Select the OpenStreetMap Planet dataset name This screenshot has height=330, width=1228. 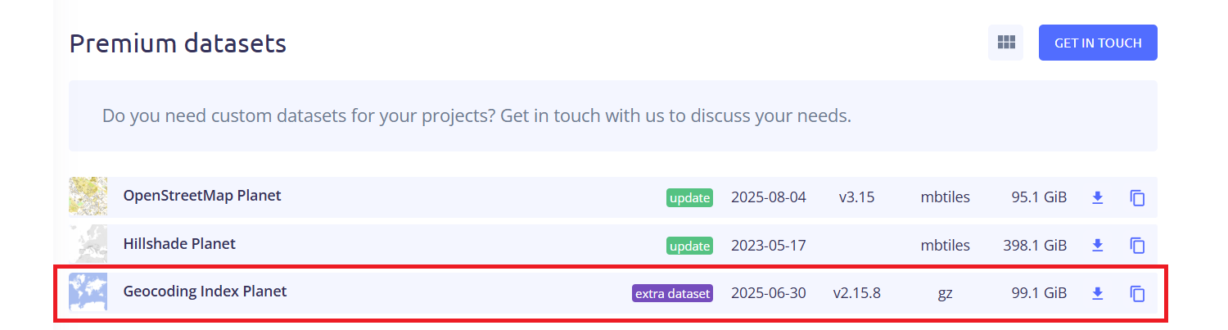[202, 196]
